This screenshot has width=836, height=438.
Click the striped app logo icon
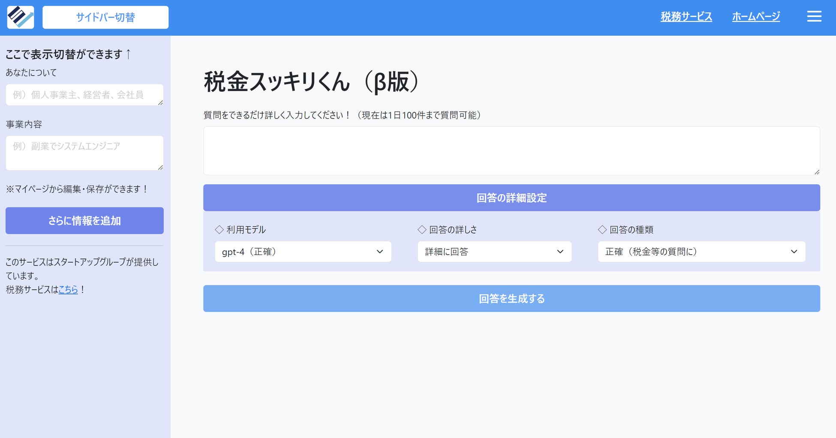(x=21, y=17)
